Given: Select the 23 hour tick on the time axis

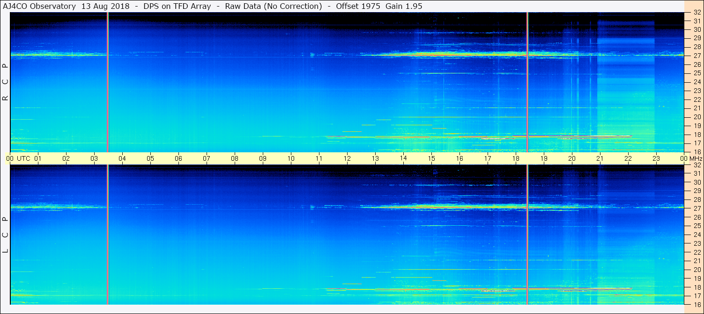Looking at the screenshot, I should click(656, 158).
